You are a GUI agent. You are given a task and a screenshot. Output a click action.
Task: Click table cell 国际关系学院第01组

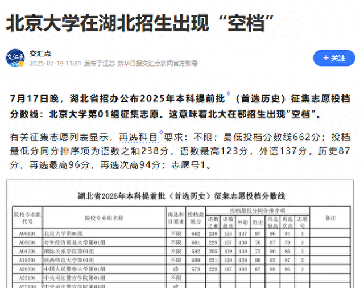point(104,252)
